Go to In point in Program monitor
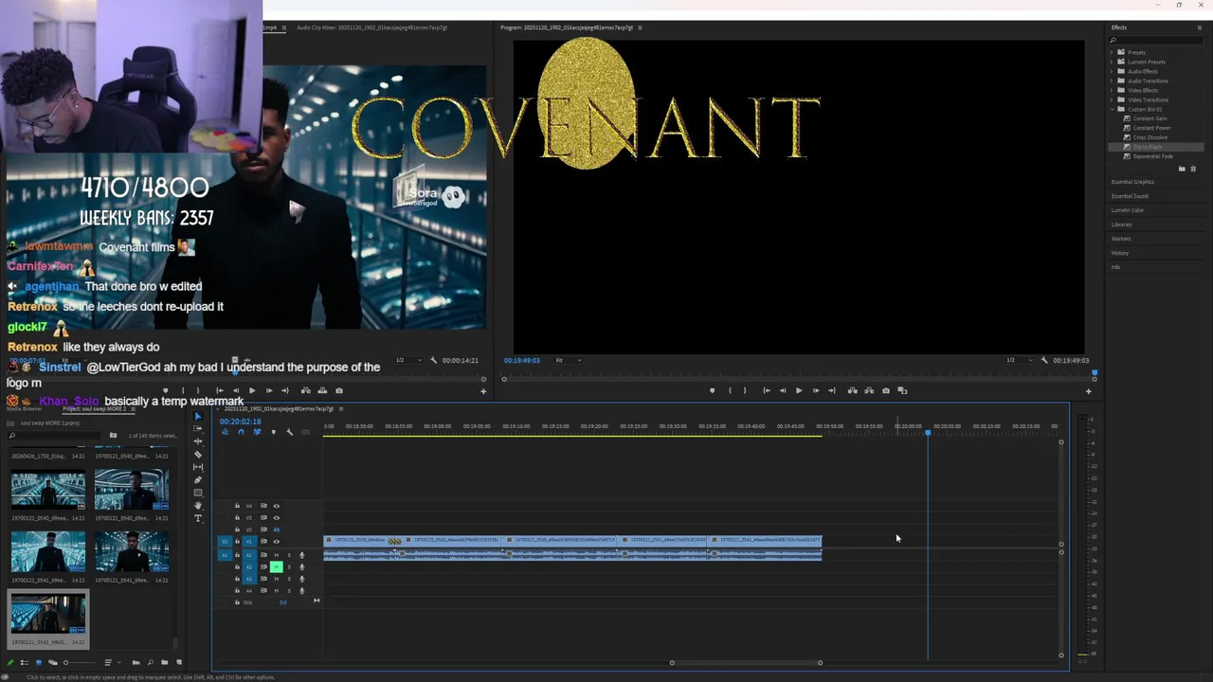The width and height of the screenshot is (1213, 682). click(x=767, y=390)
